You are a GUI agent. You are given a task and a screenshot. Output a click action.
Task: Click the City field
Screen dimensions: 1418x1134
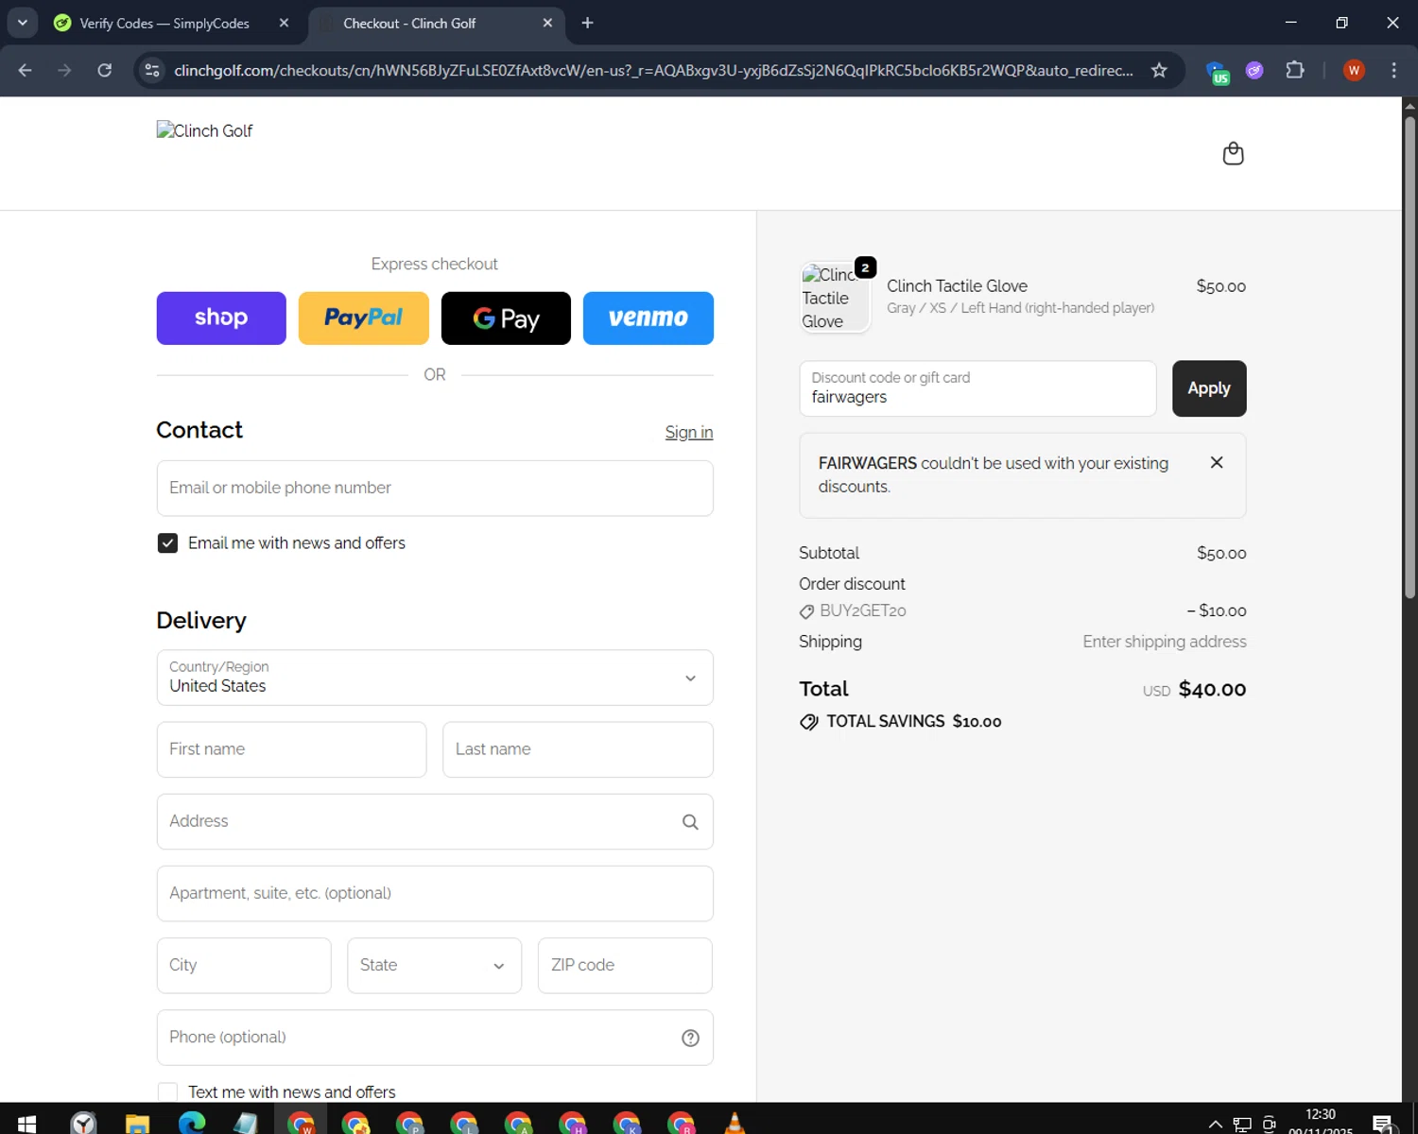244,966
